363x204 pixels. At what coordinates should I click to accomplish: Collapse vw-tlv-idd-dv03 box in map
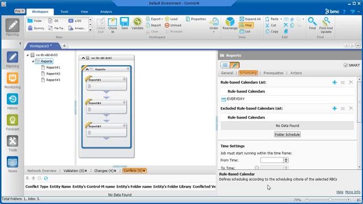click(x=83, y=58)
